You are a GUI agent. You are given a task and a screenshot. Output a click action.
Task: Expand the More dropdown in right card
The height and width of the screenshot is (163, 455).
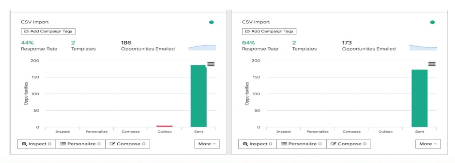428,144
